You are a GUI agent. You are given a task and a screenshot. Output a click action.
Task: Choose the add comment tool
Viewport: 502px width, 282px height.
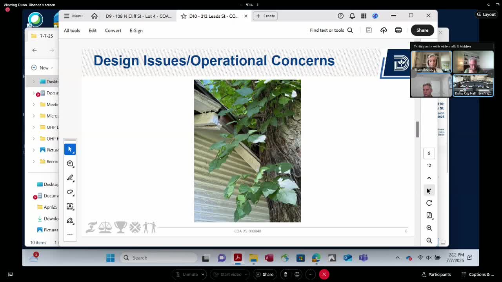pyautogui.click(x=70, y=164)
